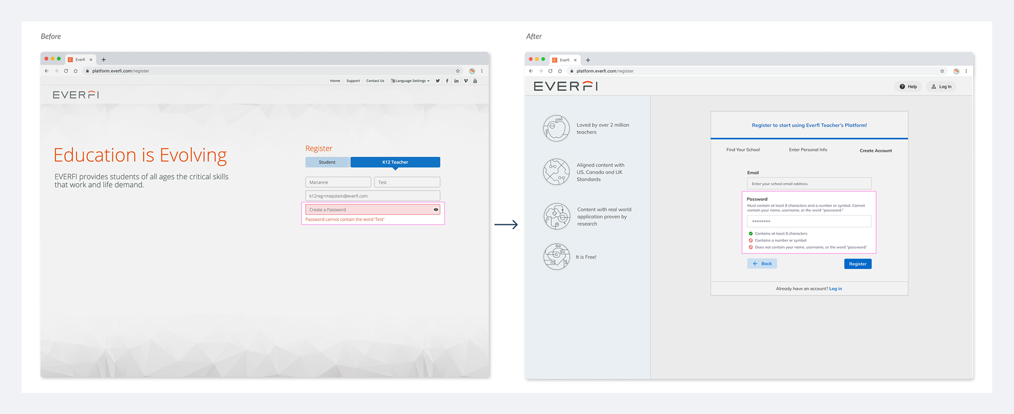Go to the Find Your School step
Image resolution: width=1014 pixels, height=414 pixels.
point(743,150)
